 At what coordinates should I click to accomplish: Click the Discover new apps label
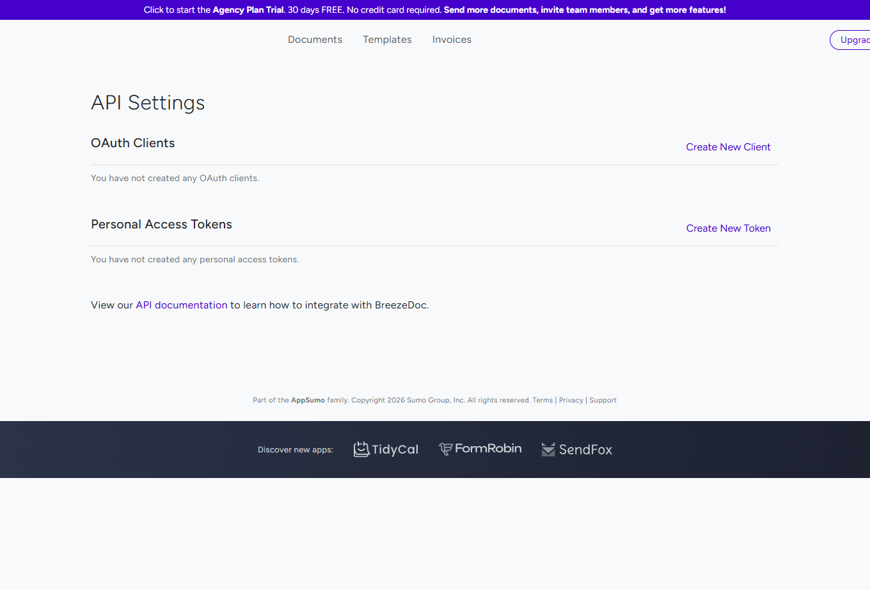295,449
